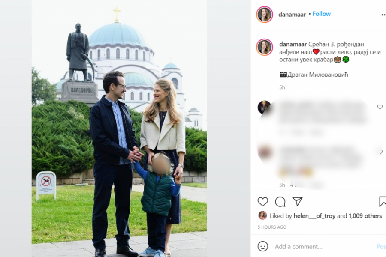Open the more options three-dot menu
The height and width of the screenshot is (257, 386).
point(383,15)
